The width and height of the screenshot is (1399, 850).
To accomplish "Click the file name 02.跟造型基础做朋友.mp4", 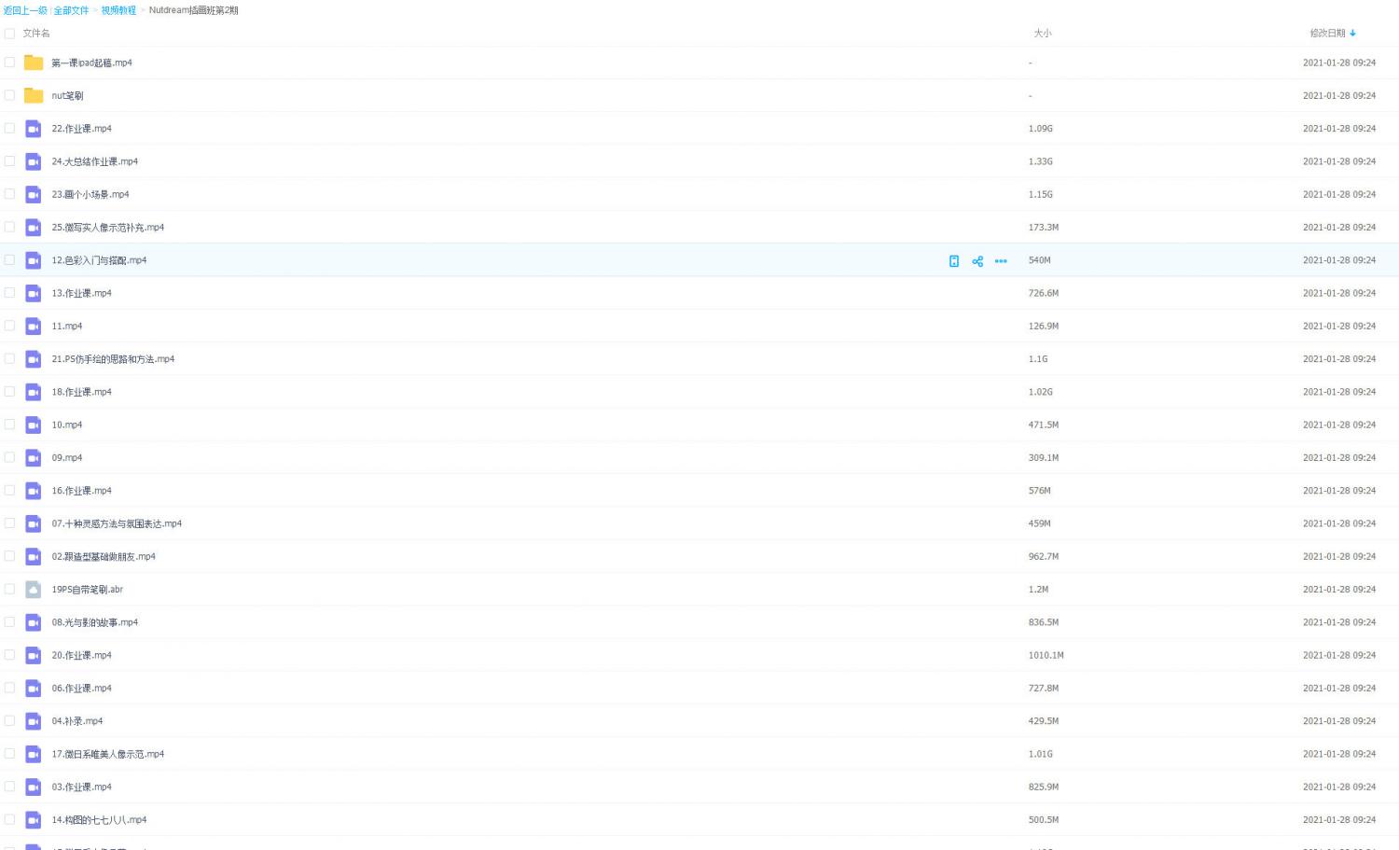I will pos(104,557).
